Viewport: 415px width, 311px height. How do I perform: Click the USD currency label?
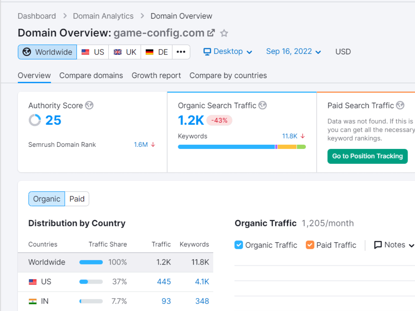(343, 52)
